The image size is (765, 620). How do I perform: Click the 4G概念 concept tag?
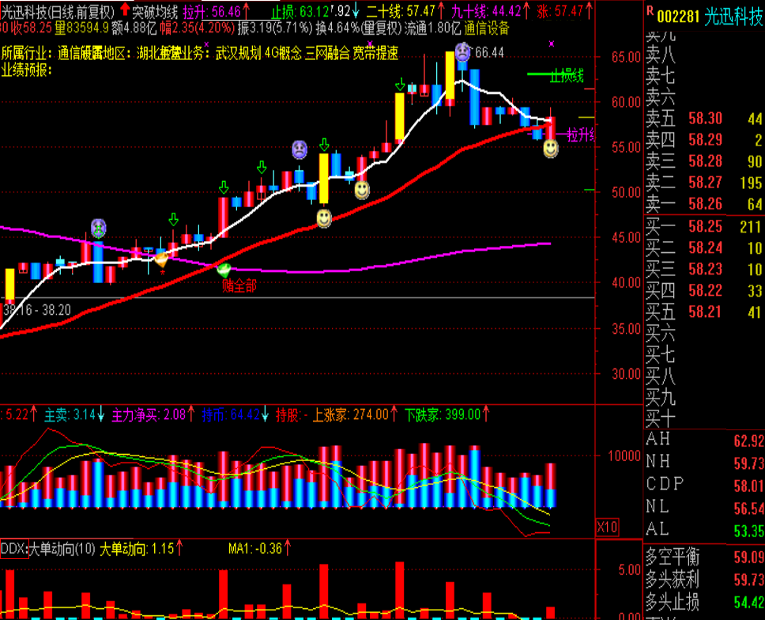pos(284,53)
